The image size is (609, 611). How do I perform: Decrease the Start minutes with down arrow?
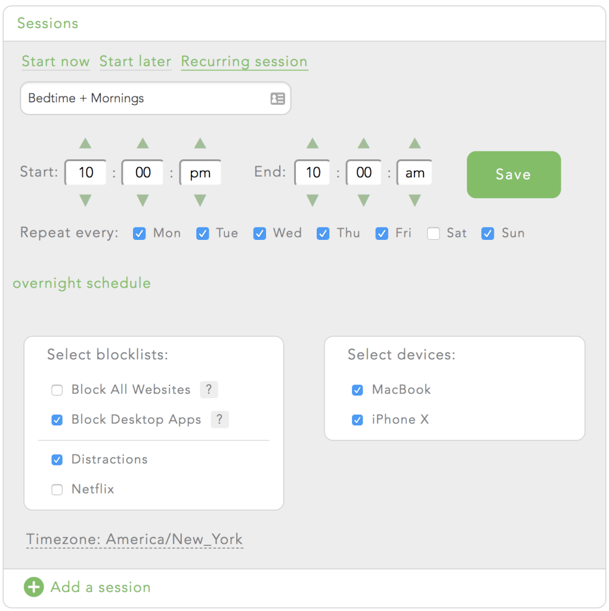(x=143, y=200)
